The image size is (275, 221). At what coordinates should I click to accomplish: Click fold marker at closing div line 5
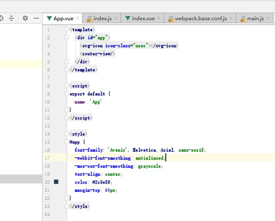(x=67, y=62)
